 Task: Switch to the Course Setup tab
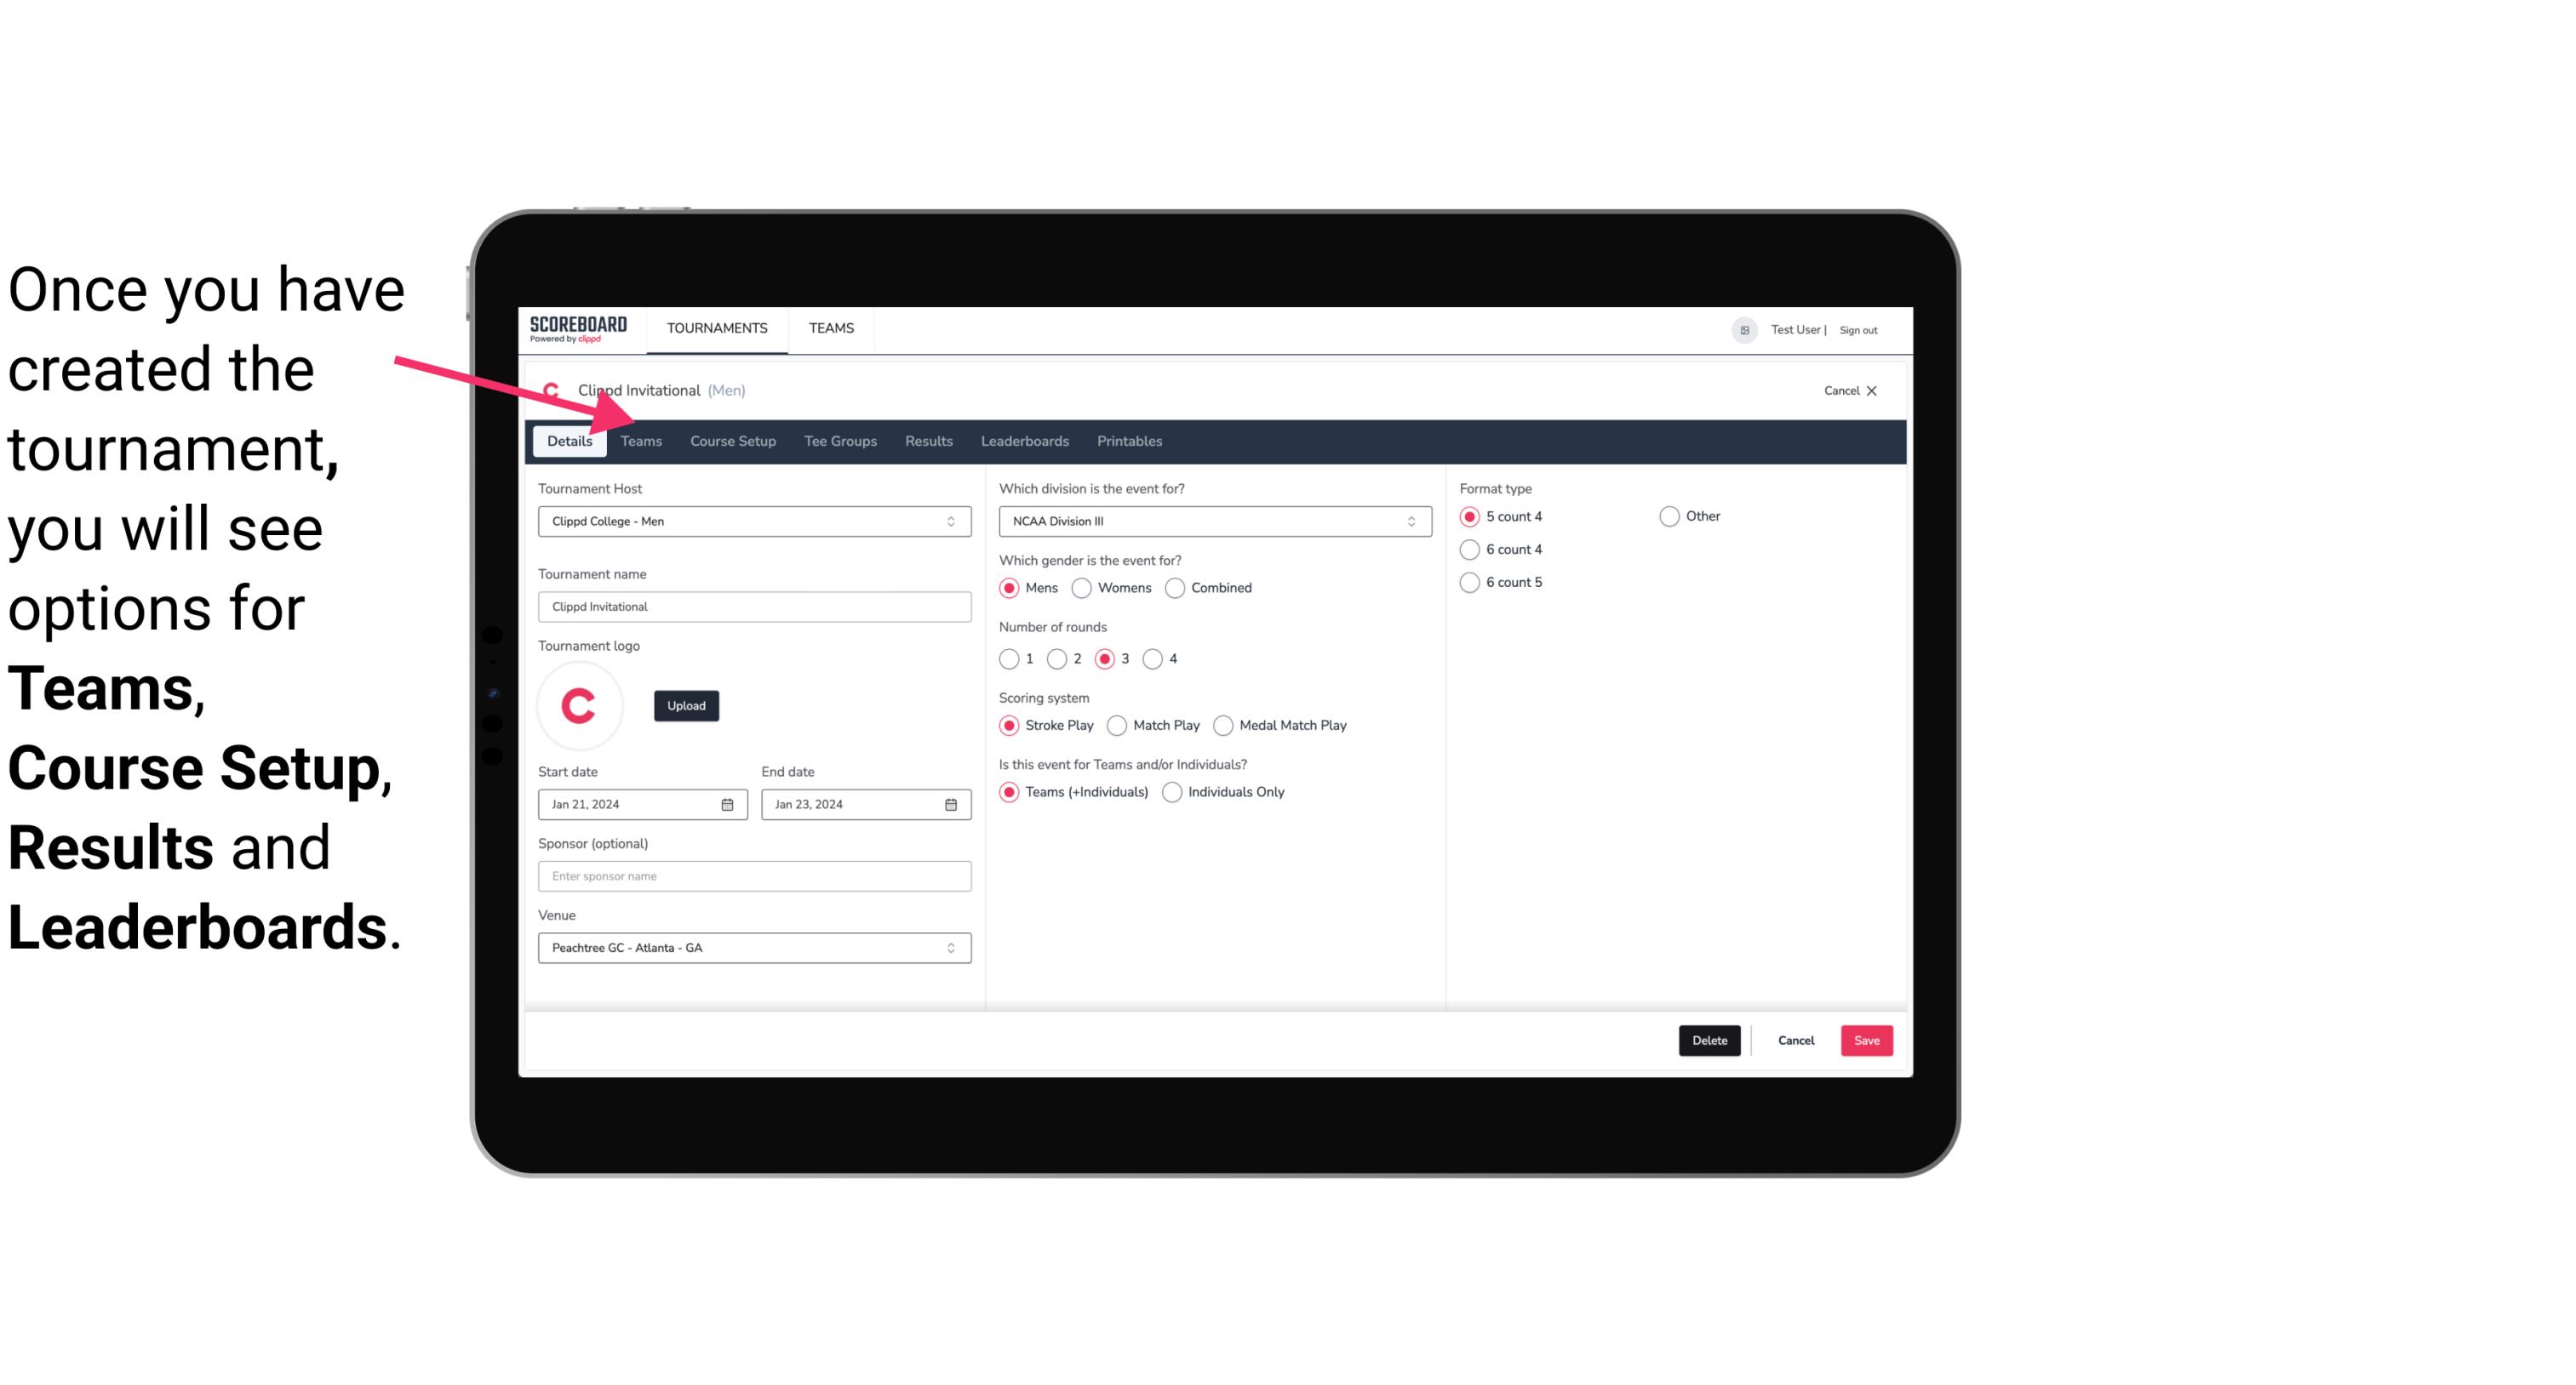[732, 440]
